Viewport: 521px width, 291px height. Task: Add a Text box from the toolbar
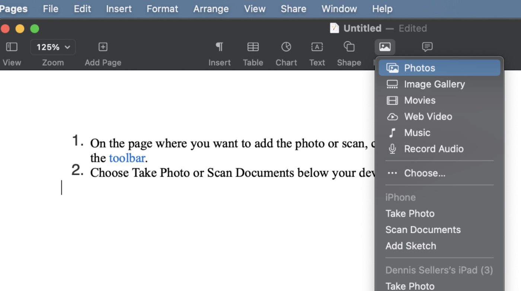tap(317, 47)
